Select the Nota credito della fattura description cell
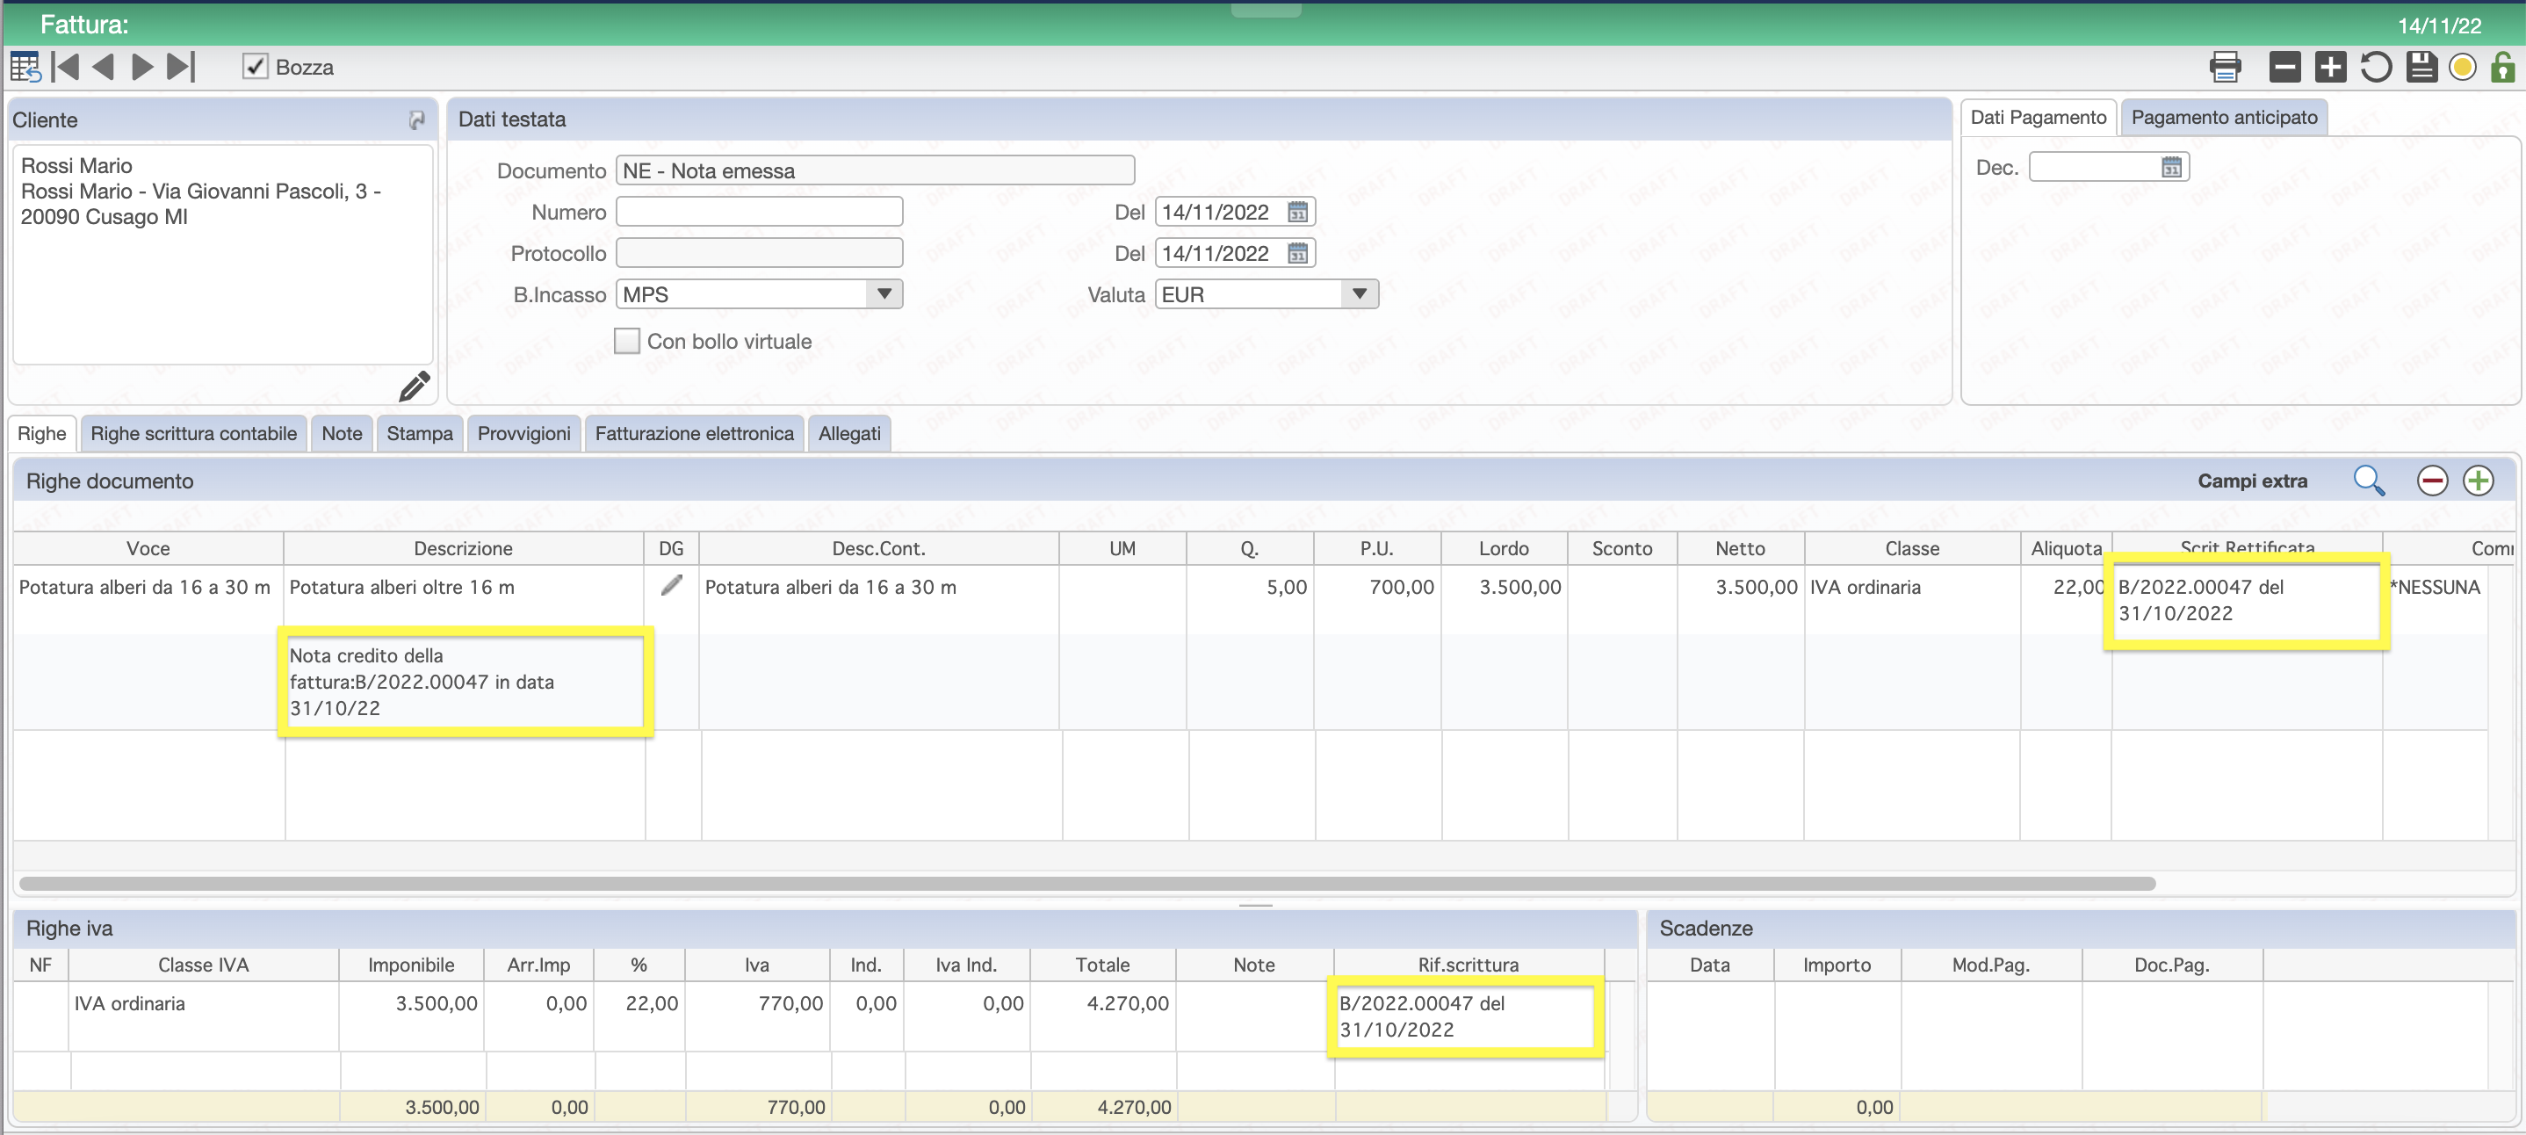 pyautogui.click(x=463, y=682)
